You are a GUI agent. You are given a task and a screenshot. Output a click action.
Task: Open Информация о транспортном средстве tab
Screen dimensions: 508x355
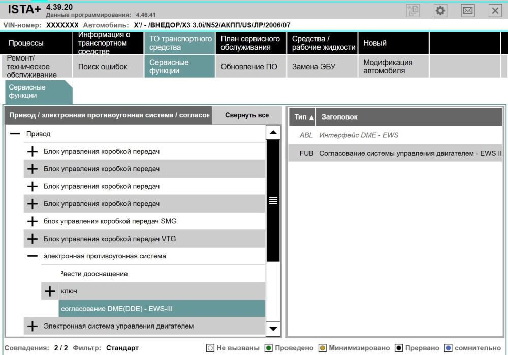tap(108, 43)
